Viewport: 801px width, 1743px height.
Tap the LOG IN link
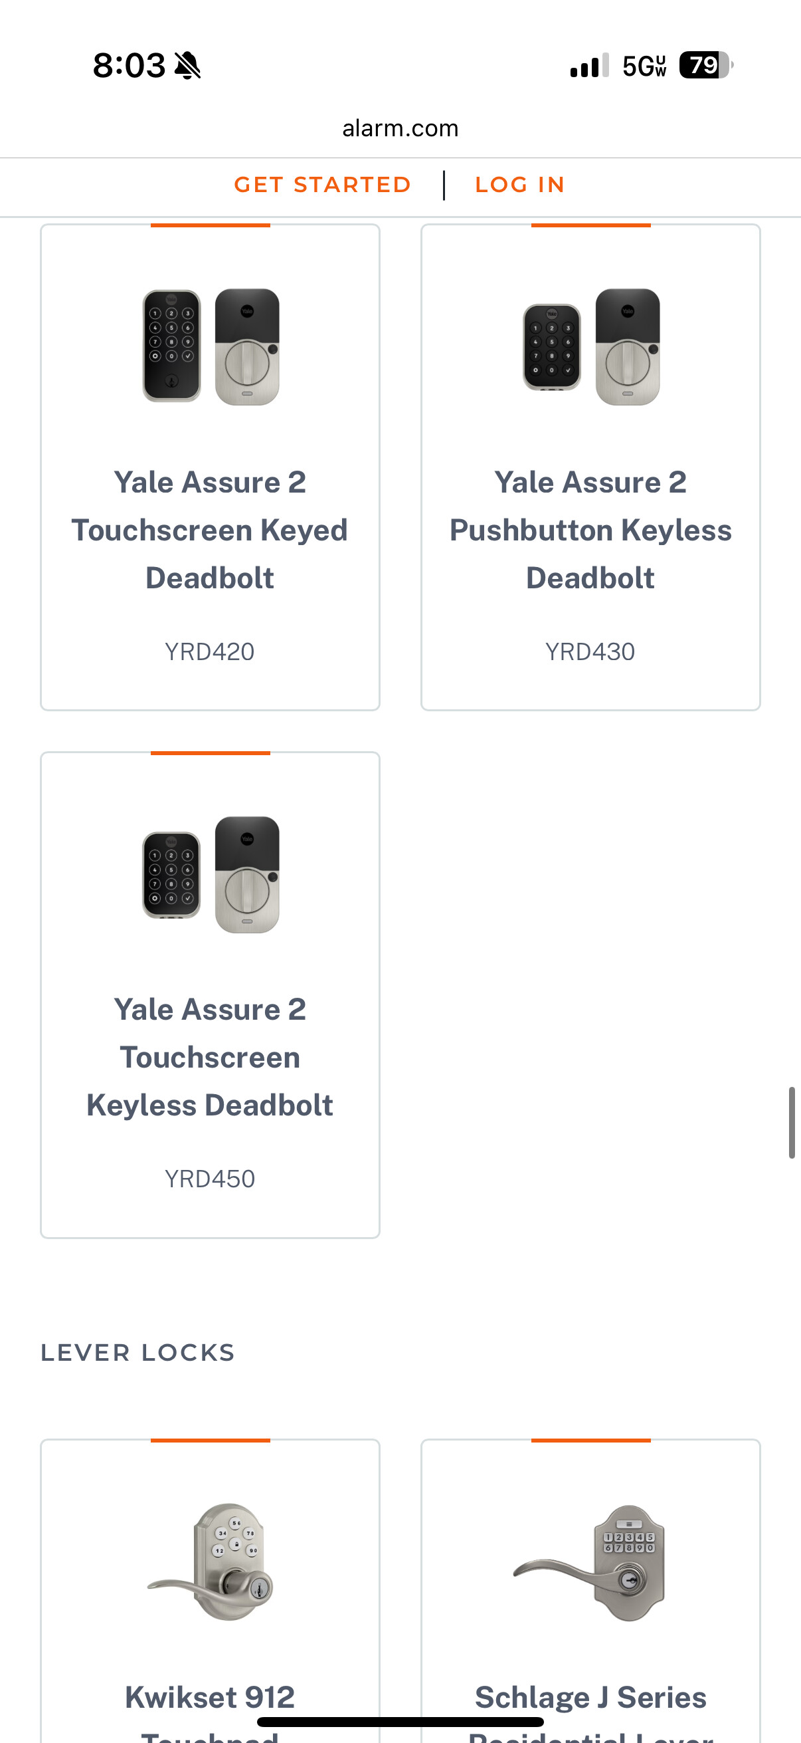(520, 185)
